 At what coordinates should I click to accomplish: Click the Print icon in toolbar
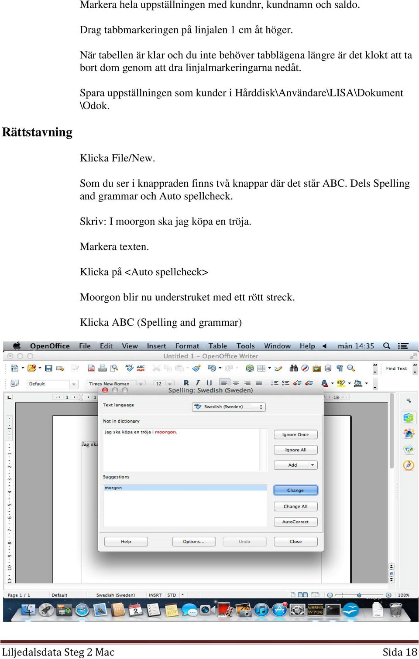pos(103,368)
